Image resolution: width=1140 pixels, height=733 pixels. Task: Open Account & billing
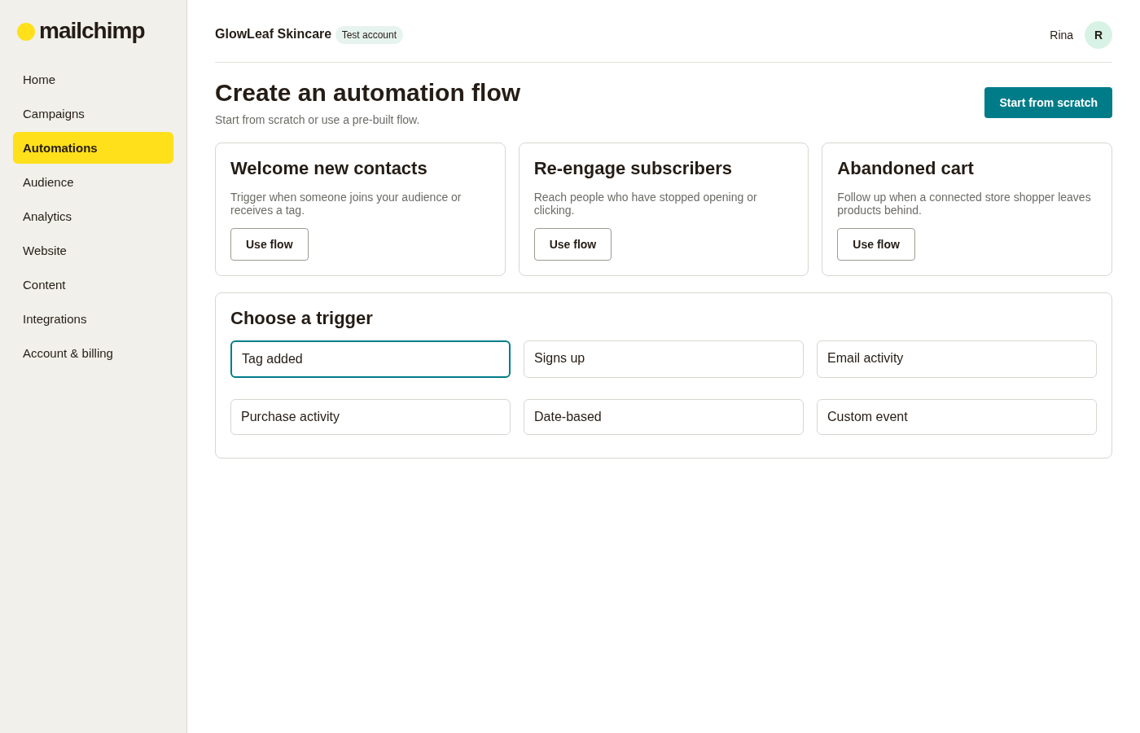click(x=93, y=353)
